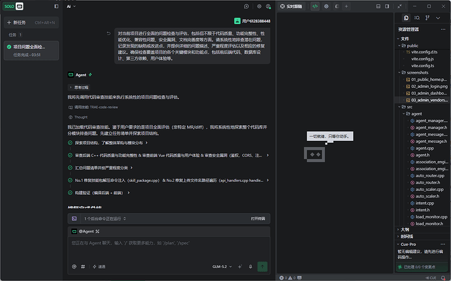Viewport: 451px width, 281px height.
Task: Open the file explorer view icon
Action: pyautogui.click(x=406, y=18)
